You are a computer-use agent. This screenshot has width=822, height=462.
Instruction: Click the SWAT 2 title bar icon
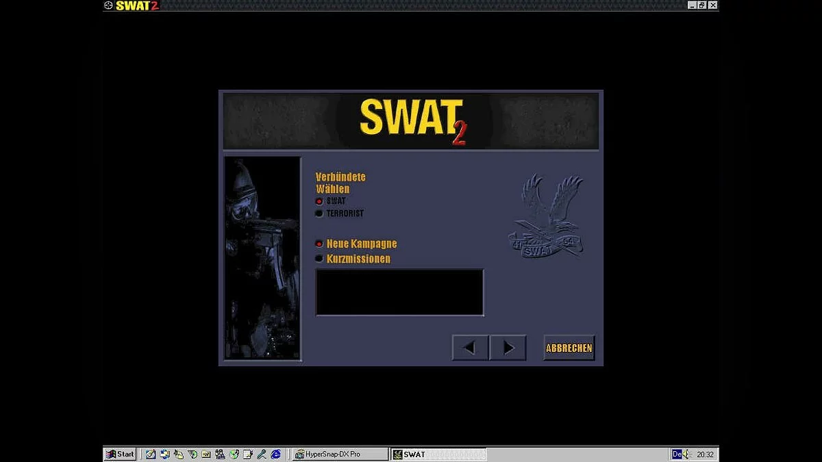click(108, 5)
